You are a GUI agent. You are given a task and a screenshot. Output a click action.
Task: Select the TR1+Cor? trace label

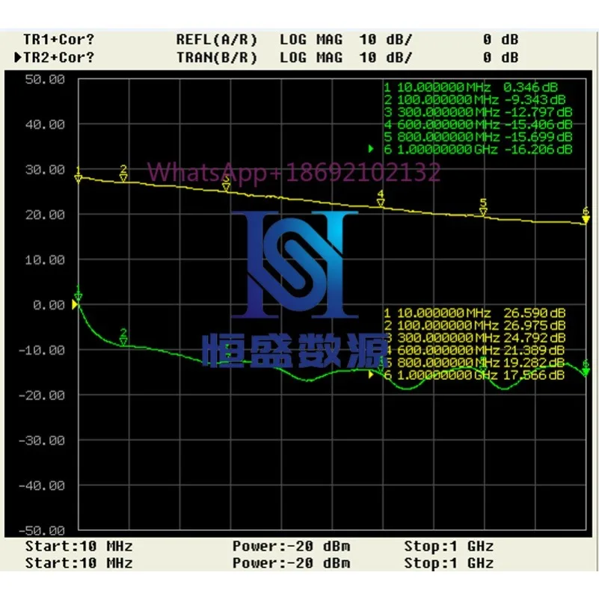[x=58, y=40]
